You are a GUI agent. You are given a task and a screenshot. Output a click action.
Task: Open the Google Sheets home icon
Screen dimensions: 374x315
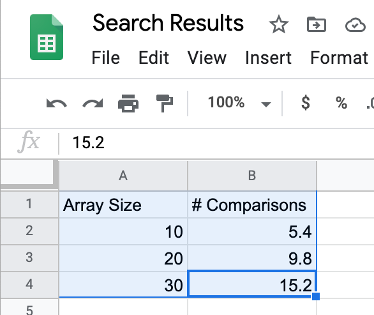[x=47, y=37]
